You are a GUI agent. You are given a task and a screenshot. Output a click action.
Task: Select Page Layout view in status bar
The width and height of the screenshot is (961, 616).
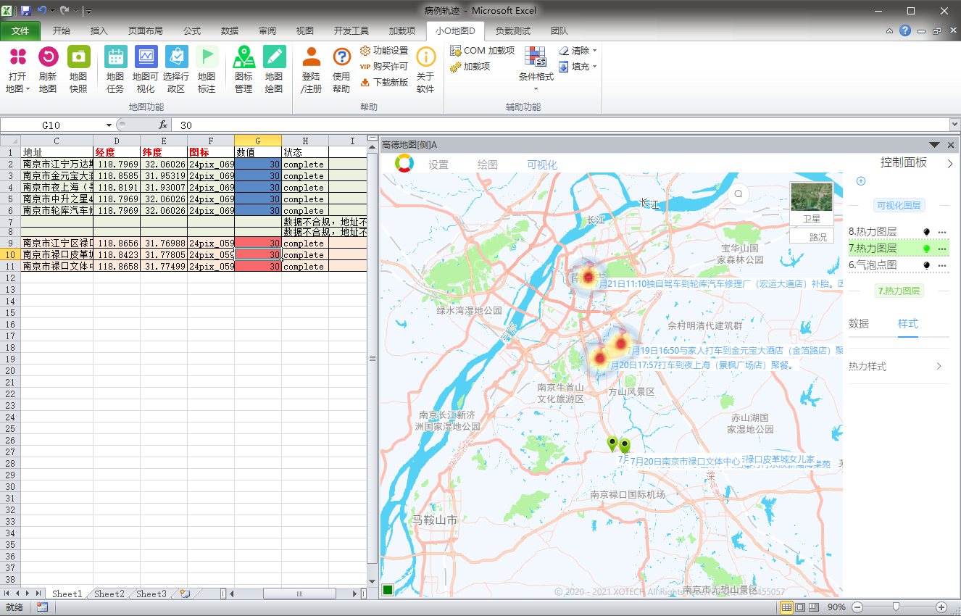coord(800,607)
